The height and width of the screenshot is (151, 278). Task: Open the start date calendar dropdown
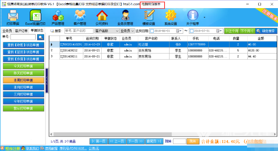(179, 31)
